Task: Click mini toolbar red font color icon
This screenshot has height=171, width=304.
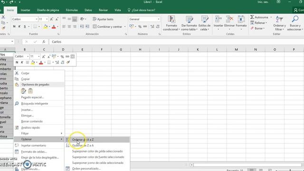Action: coord(41,62)
